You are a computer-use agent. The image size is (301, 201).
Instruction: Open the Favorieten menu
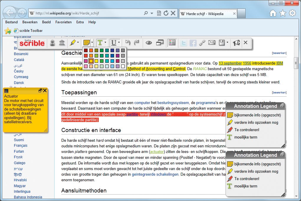(x=64, y=22)
